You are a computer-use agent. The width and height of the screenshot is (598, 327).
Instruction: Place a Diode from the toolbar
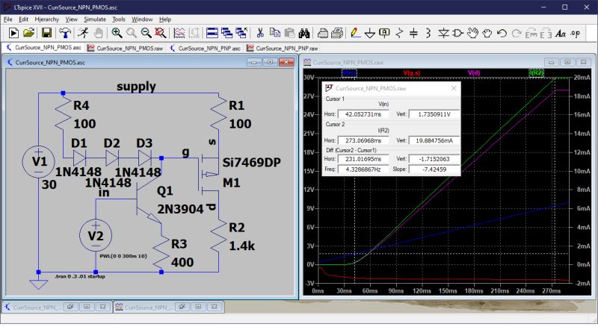[443, 33]
